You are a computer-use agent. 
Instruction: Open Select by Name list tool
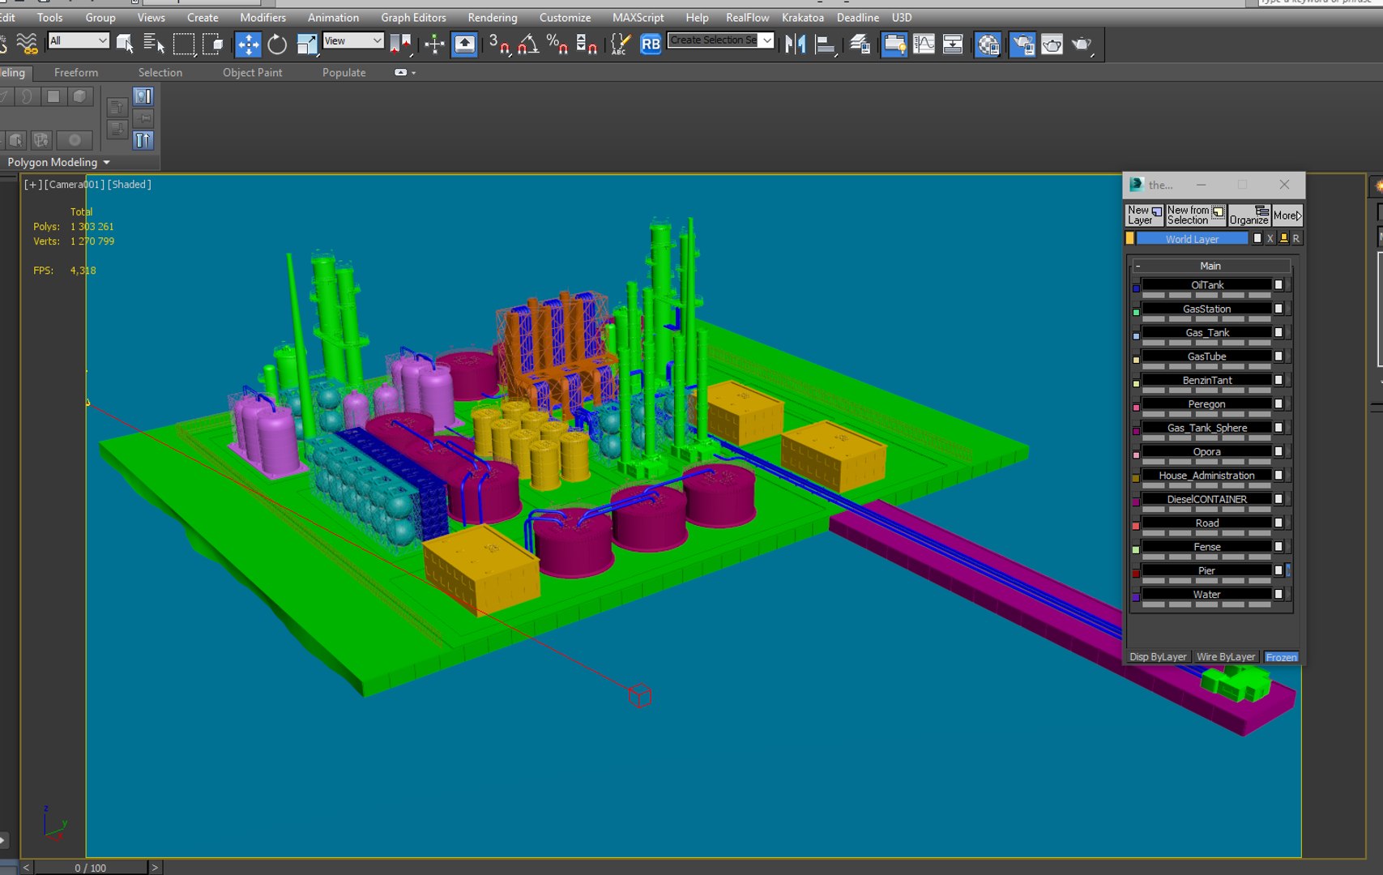(153, 44)
